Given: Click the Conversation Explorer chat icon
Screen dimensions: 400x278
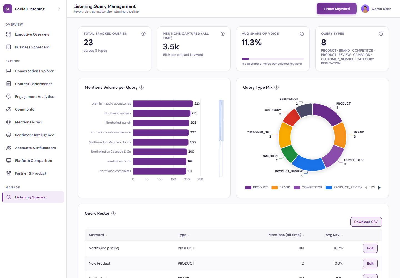Looking at the screenshot, I should 9,71.
